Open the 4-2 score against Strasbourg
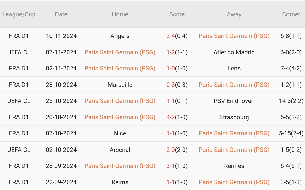 (171, 117)
